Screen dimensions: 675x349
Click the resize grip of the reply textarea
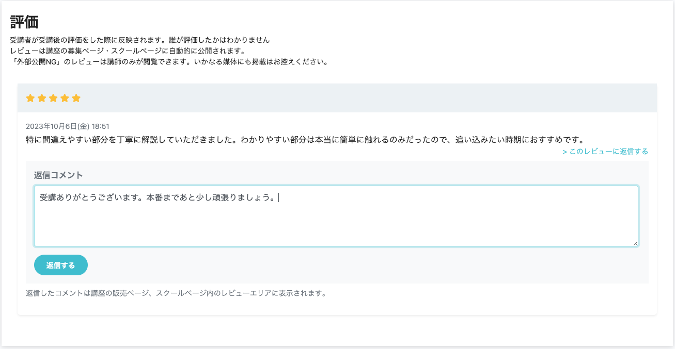[635, 243]
